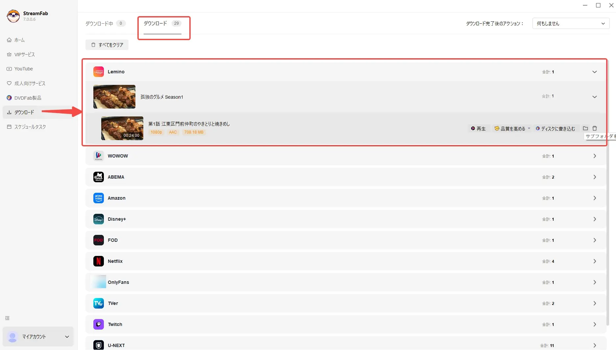The width and height of the screenshot is (616, 350).
Task: Click the Netflix N icon
Action: click(99, 261)
